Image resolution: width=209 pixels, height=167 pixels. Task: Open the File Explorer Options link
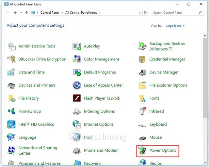(x=168, y=85)
